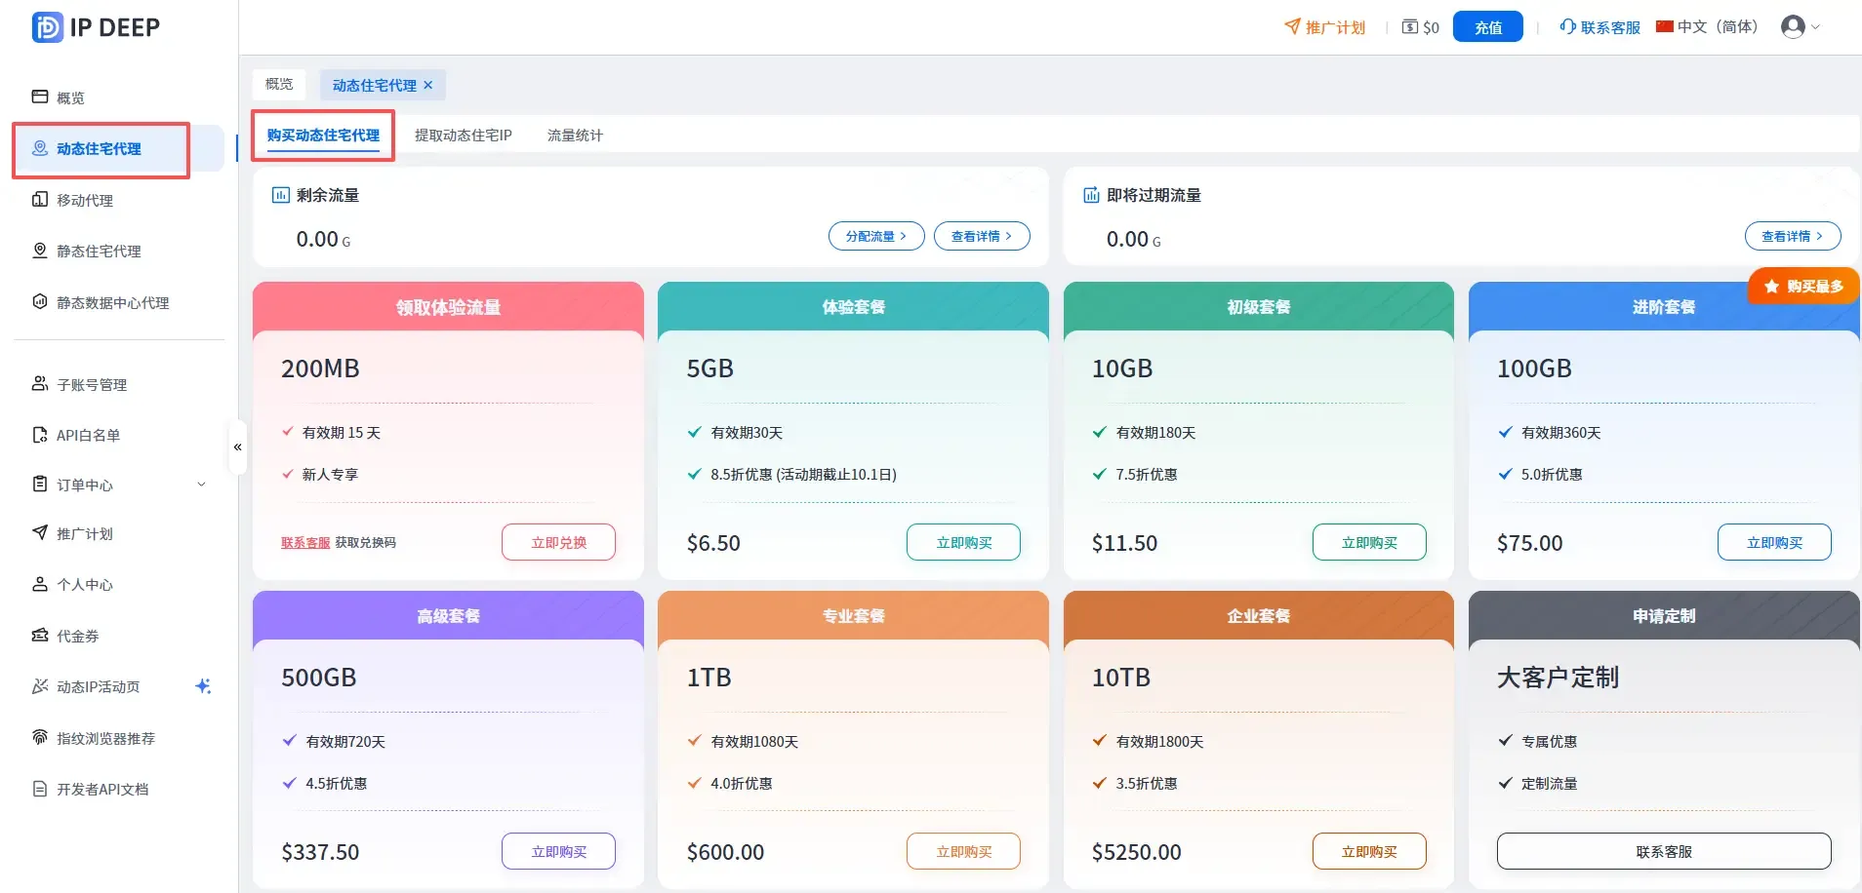Open 静态住宅代理 in the sidebar
This screenshot has width=1862, height=893.
[x=99, y=251]
